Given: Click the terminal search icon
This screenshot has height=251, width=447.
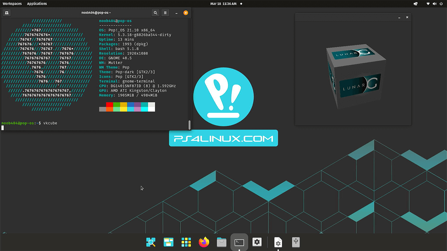Looking at the screenshot, I should click(155, 13).
